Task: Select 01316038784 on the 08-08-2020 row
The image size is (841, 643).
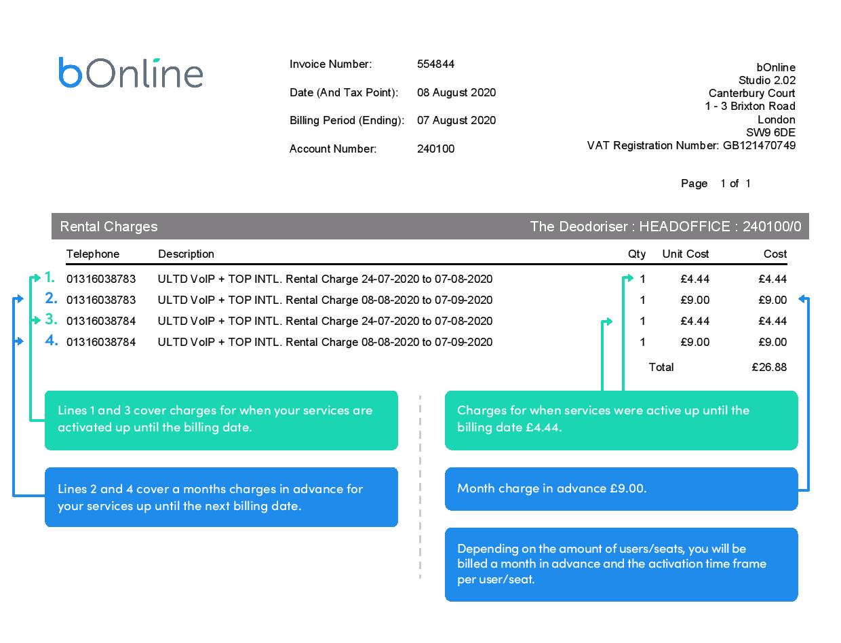Action: [101, 343]
